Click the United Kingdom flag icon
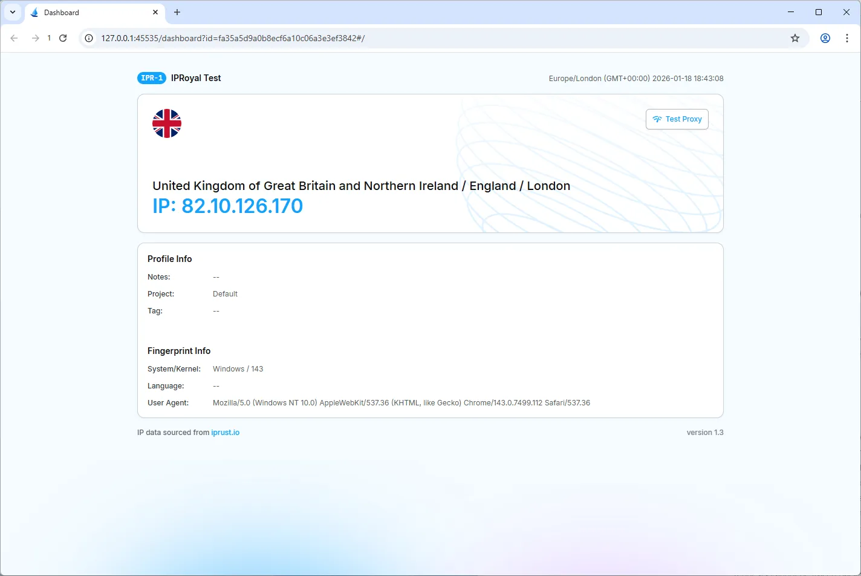This screenshot has height=576, width=861. point(167,123)
